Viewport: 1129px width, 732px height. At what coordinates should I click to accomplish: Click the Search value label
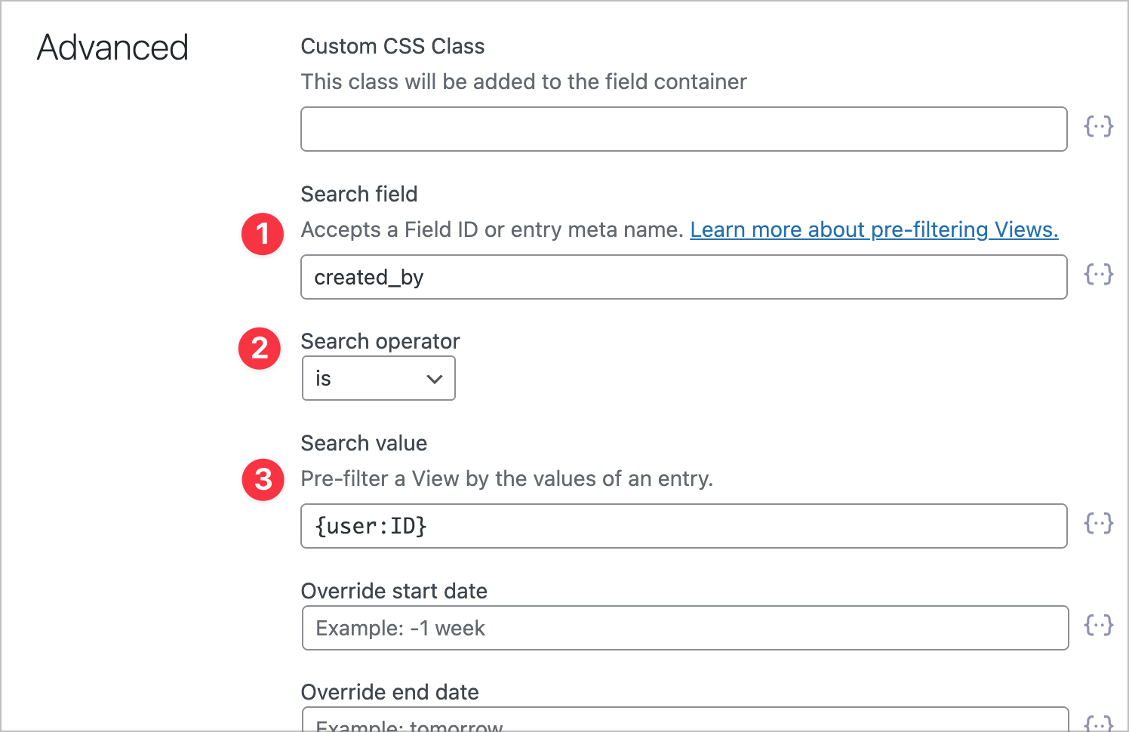pos(364,443)
